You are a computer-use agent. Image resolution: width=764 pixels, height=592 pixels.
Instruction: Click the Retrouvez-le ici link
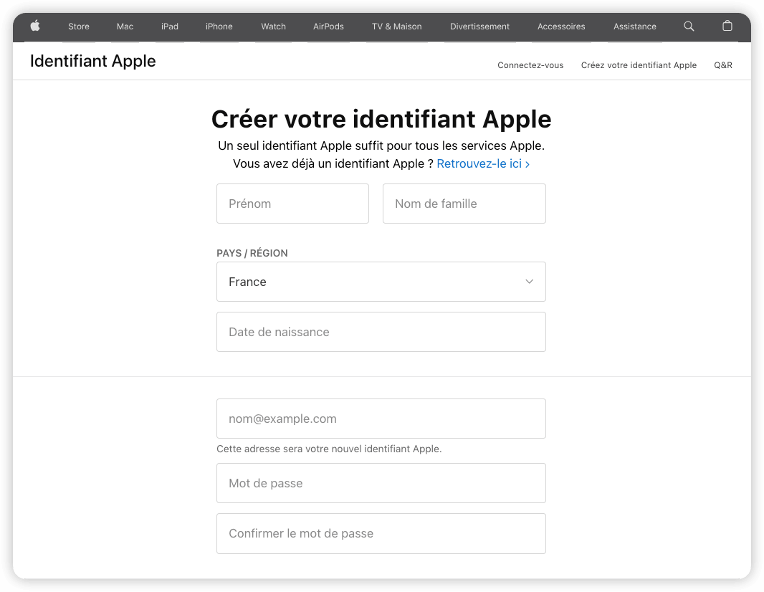(483, 163)
